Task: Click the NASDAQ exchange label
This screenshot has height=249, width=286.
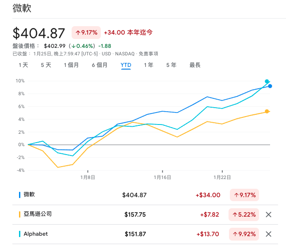Action: (125, 54)
